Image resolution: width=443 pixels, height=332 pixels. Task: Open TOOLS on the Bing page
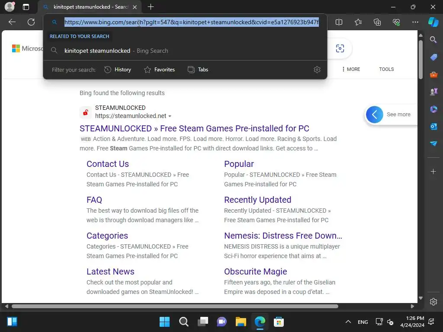tap(386, 69)
